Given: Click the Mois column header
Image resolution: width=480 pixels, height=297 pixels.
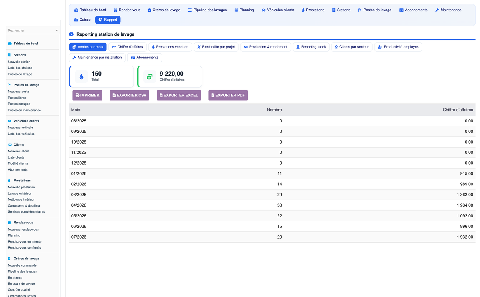Looking at the screenshot, I should [x=76, y=110].
